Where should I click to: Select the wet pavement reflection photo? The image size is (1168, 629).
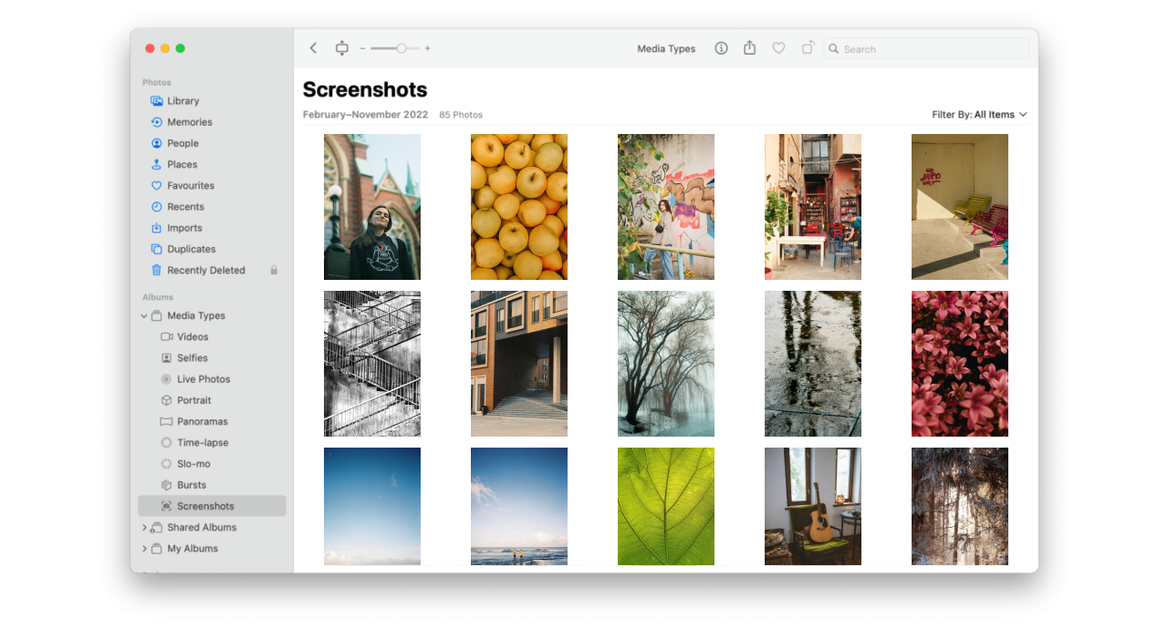tap(813, 364)
